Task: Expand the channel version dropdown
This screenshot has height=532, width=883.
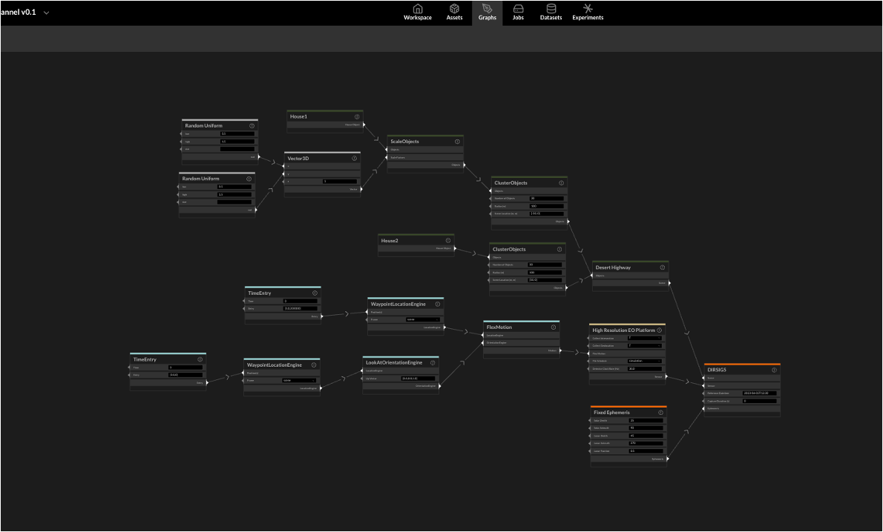Action: (47, 13)
